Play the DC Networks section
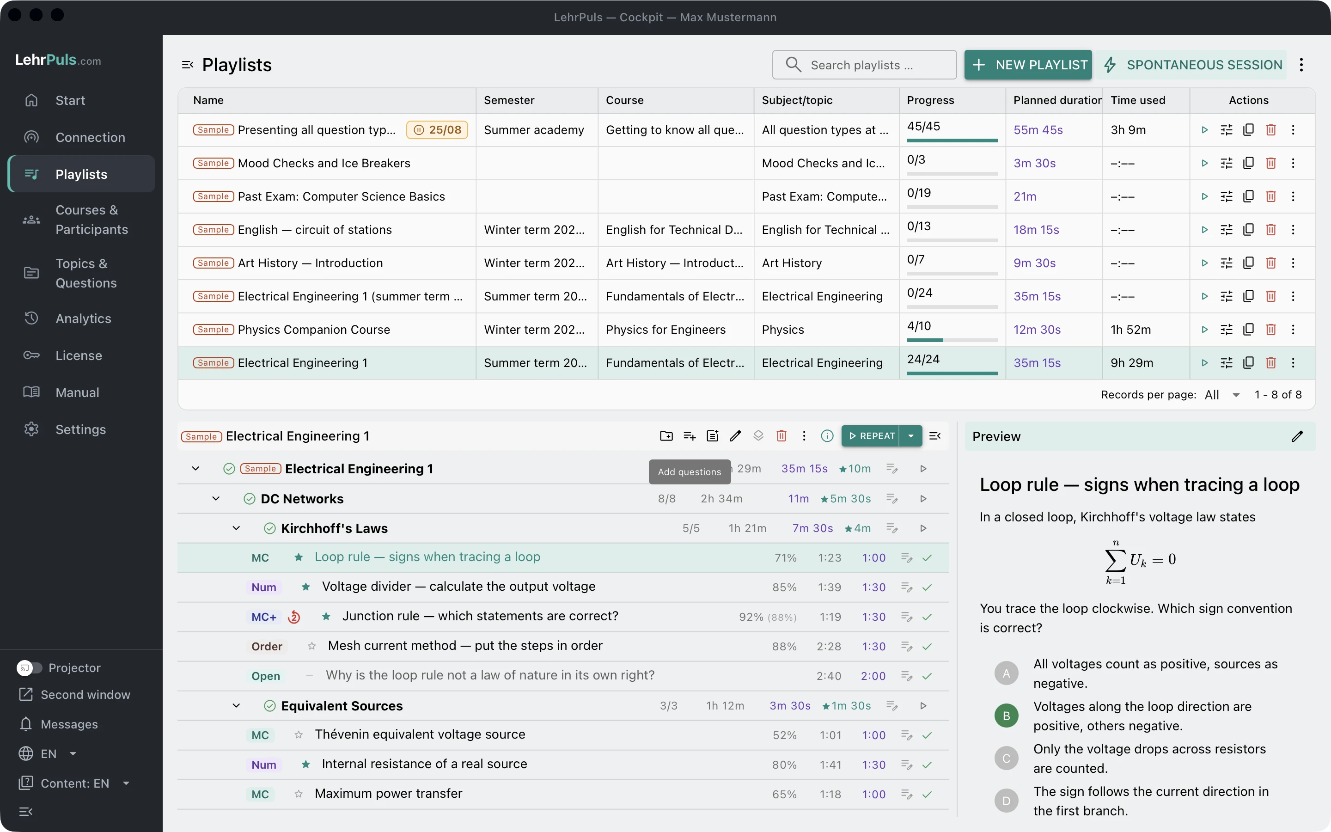This screenshot has height=832, width=1331. click(x=923, y=499)
